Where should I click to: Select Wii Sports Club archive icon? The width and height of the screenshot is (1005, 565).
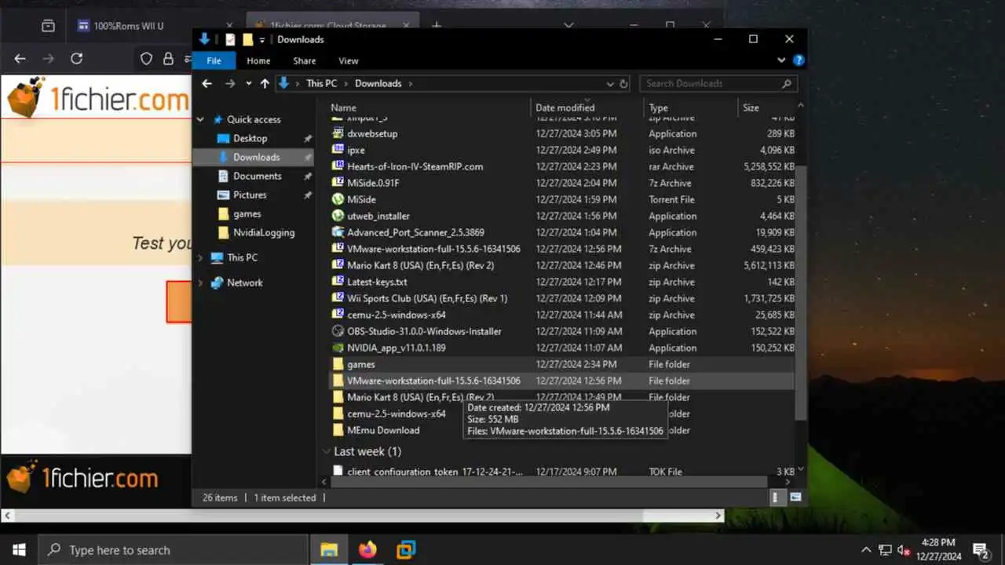coord(338,298)
